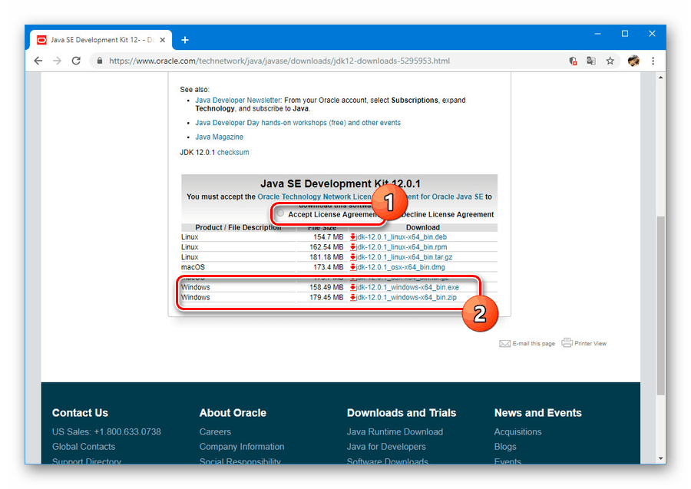Click the red download icon beside the osx dmg file
This screenshot has width=691, height=489.
pyautogui.click(x=352, y=267)
